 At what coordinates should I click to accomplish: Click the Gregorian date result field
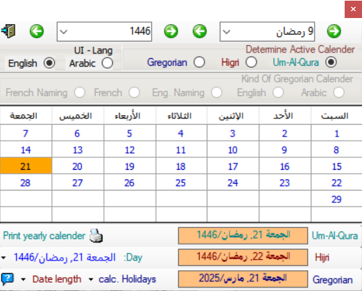243,279
